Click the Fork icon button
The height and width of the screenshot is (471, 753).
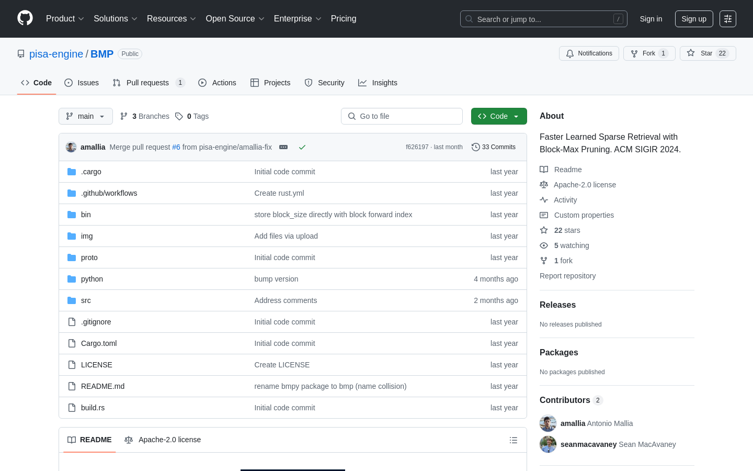point(634,53)
